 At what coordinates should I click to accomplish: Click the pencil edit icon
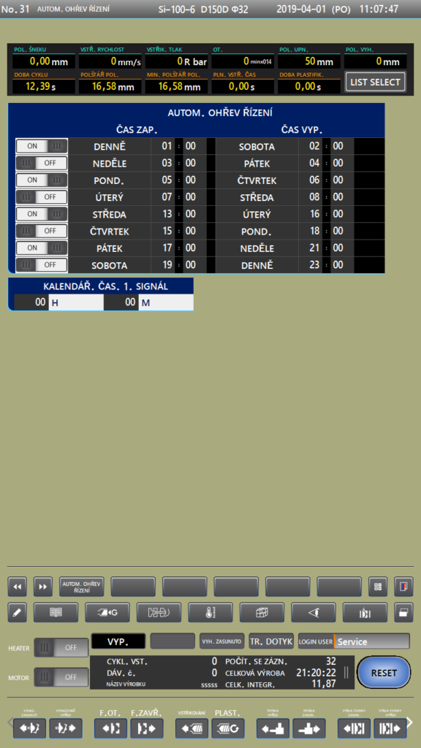pos(18,613)
